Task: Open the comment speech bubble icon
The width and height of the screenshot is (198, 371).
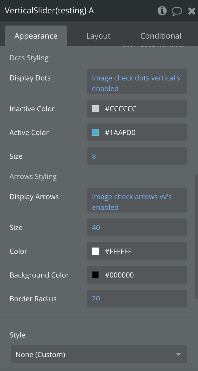Action: (177, 11)
